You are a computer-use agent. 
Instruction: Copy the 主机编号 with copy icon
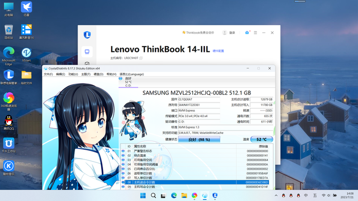coord(141,58)
